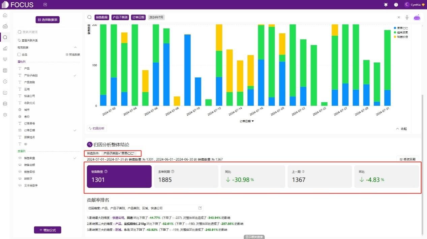The image size is (427, 239).
Task: Toggle the 全选 checkbox
Action: [19, 54]
